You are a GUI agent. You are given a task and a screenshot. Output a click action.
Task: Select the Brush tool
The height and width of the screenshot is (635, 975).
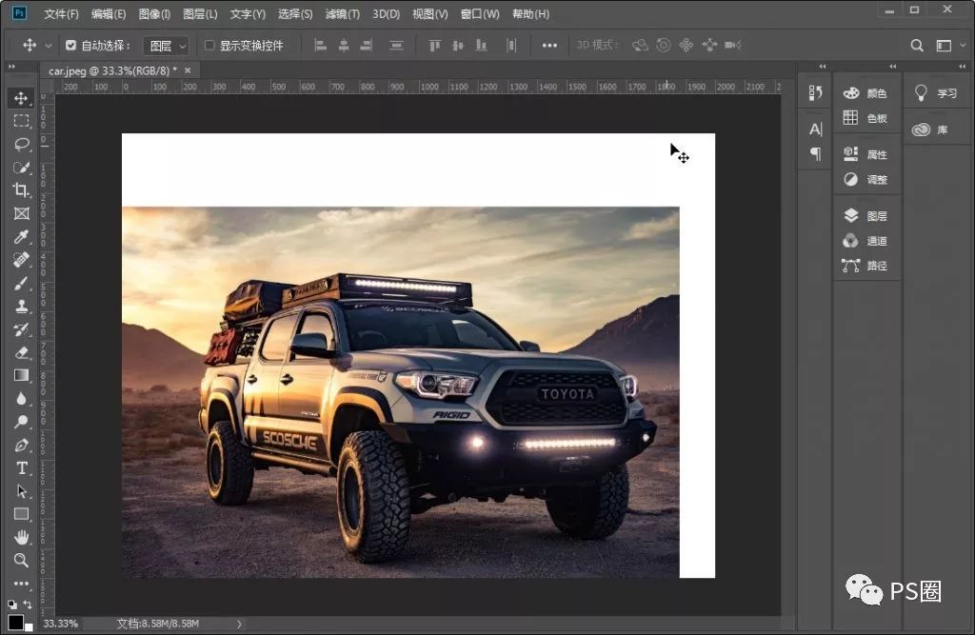tap(21, 283)
